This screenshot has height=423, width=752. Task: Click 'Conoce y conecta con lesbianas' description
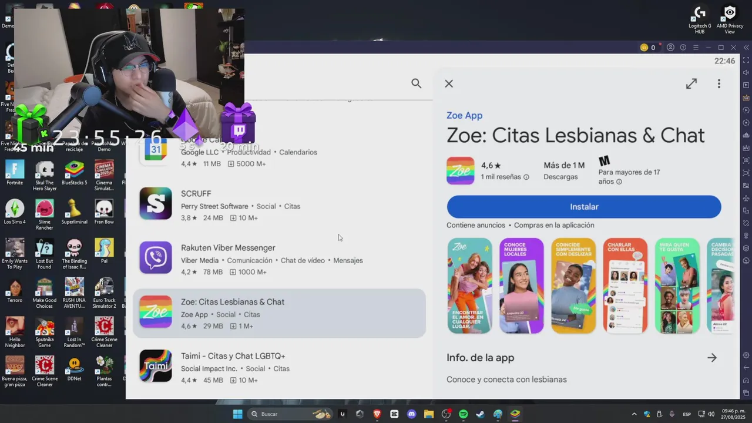(506, 380)
